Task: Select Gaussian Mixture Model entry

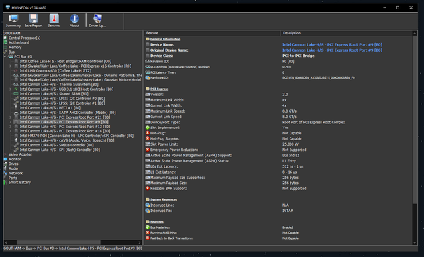Action: (80, 80)
